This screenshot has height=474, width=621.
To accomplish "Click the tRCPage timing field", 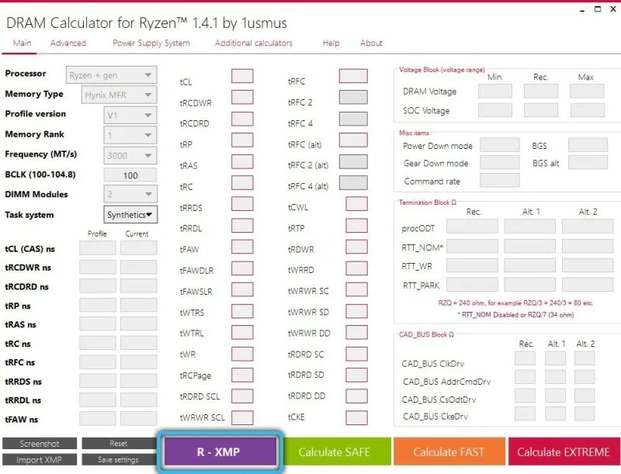I will click(x=242, y=375).
